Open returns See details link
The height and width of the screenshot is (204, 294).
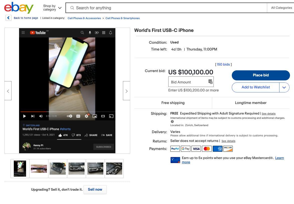(x=228, y=141)
